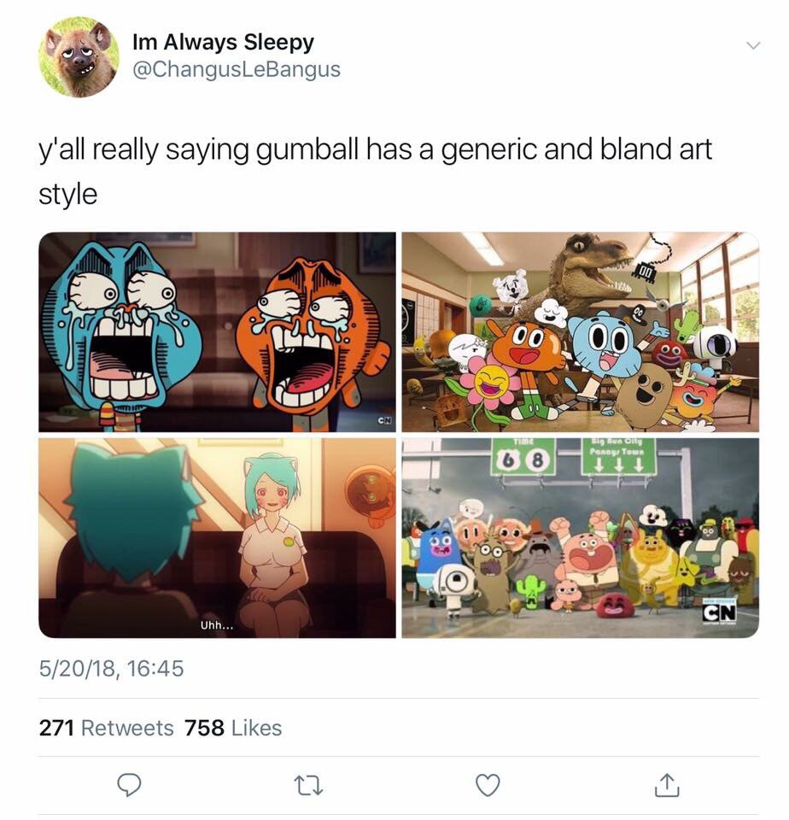Expand the tweet options chevron
789x820 pixels.
tap(752, 45)
